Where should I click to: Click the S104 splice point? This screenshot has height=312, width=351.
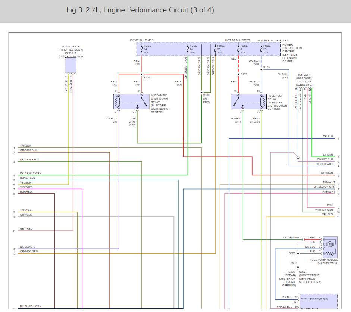click(x=142, y=74)
